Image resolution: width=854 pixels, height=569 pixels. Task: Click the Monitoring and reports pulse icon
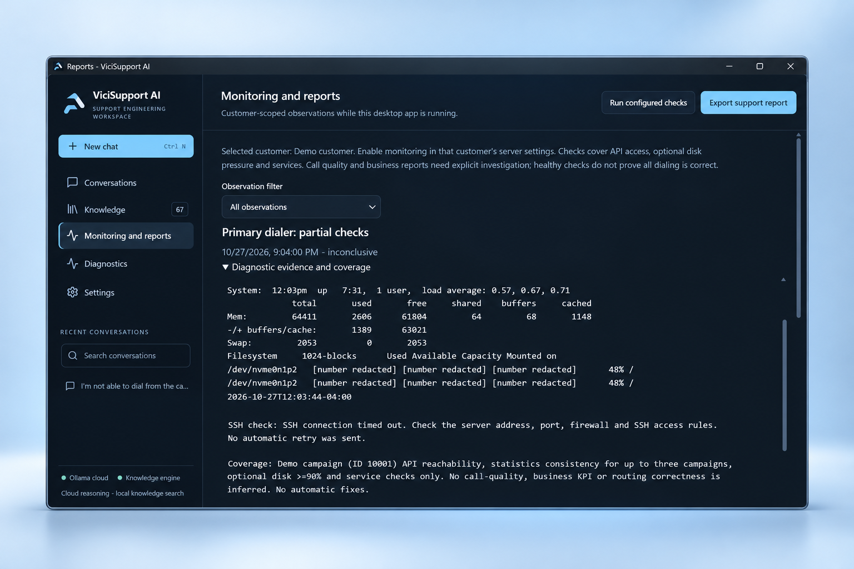point(72,236)
